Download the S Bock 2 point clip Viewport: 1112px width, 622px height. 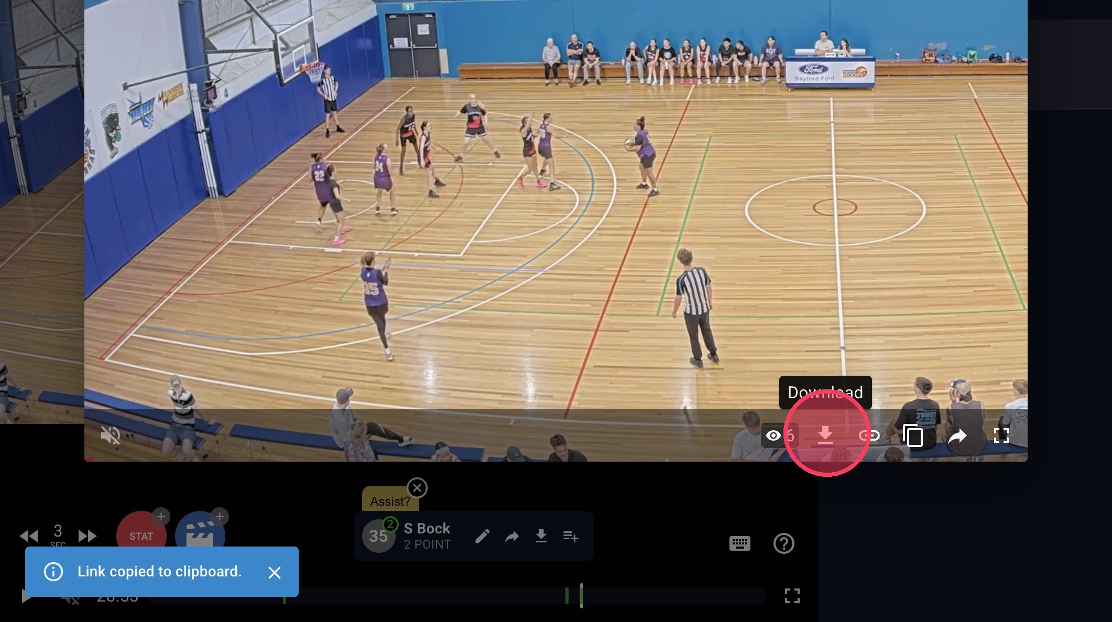pos(541,536)
